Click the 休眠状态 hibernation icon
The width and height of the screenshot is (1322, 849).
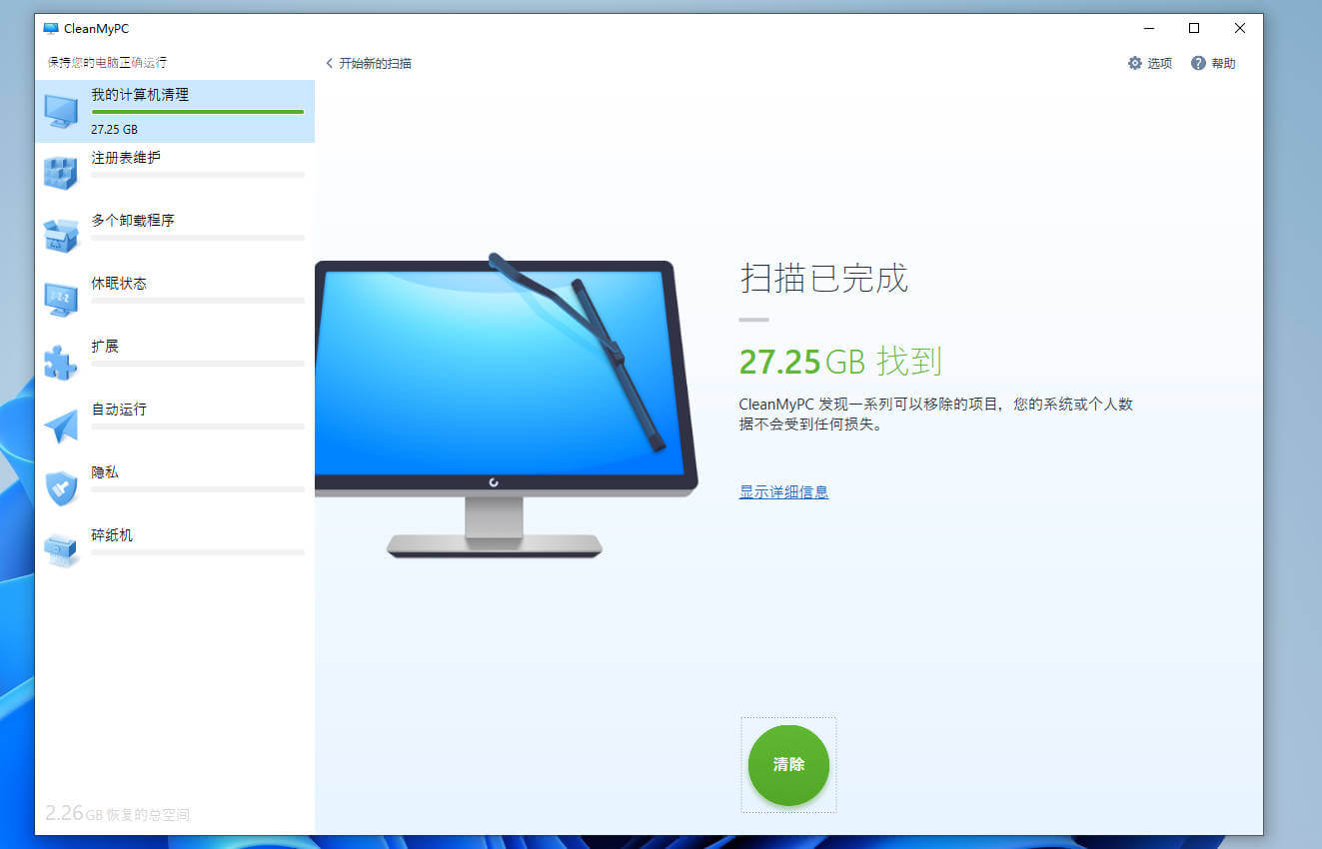(x=62, y=298)
